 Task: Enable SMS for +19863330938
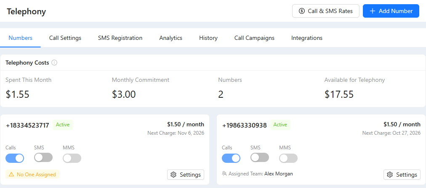coord(260,157)
